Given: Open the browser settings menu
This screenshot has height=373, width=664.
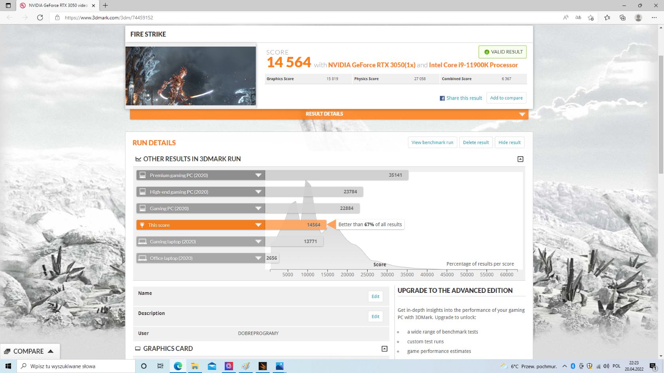Looking at the screenshot, I should pos(655,17).
